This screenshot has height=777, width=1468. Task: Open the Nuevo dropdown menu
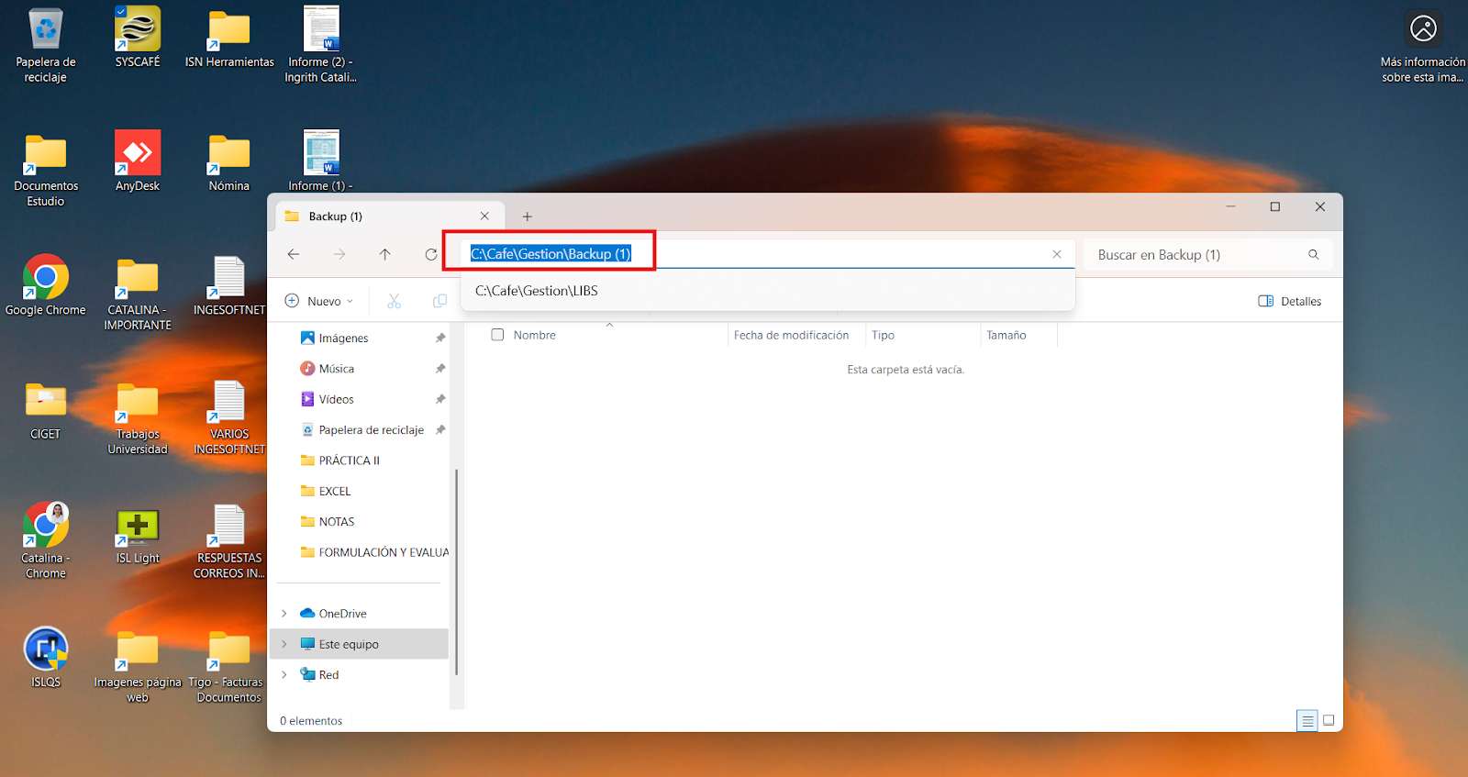coord(319,301)
